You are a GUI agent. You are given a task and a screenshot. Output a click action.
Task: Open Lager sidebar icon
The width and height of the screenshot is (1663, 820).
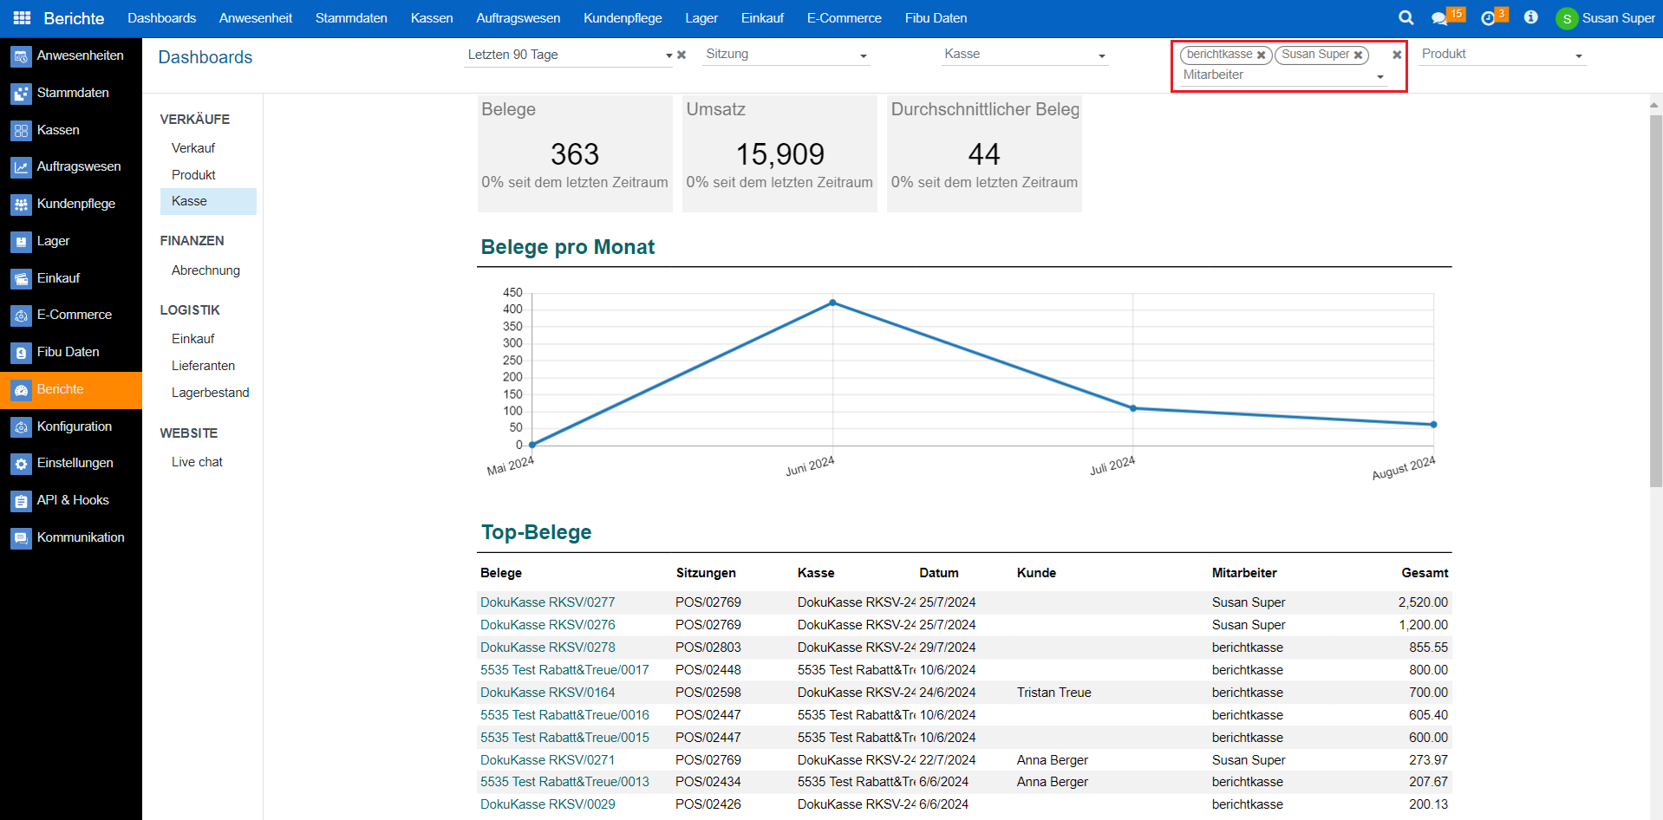[x=21, y=241]
